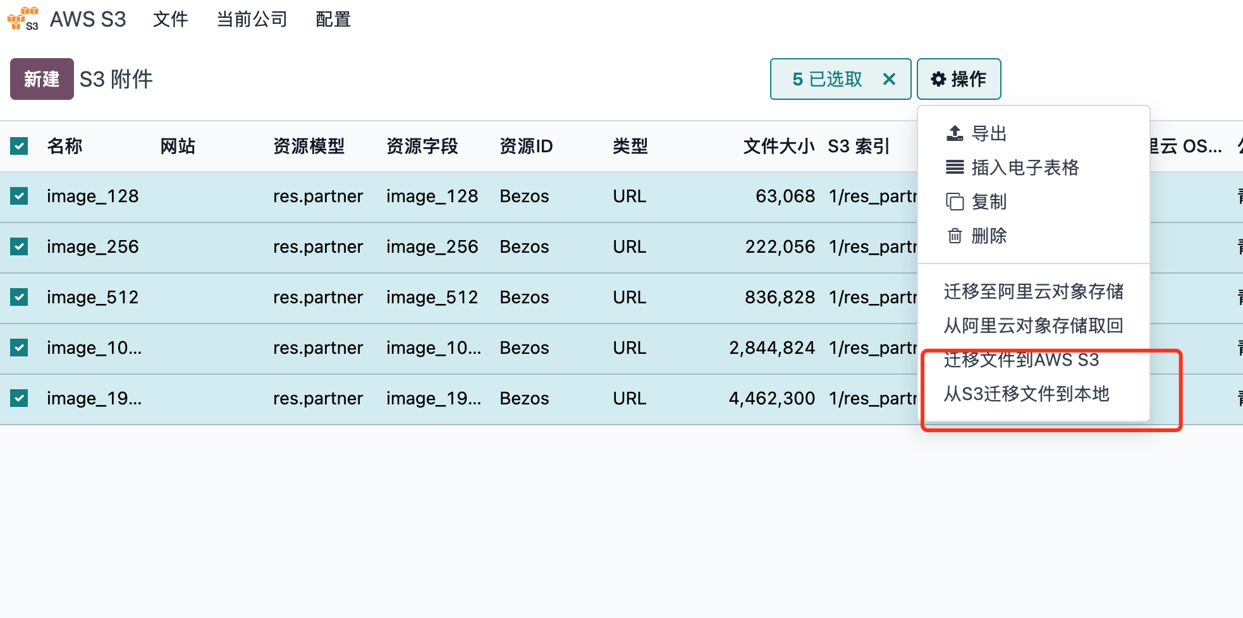1243x618 pixels.
Task: Open the 文件 menu
Action: coord(171,19)
